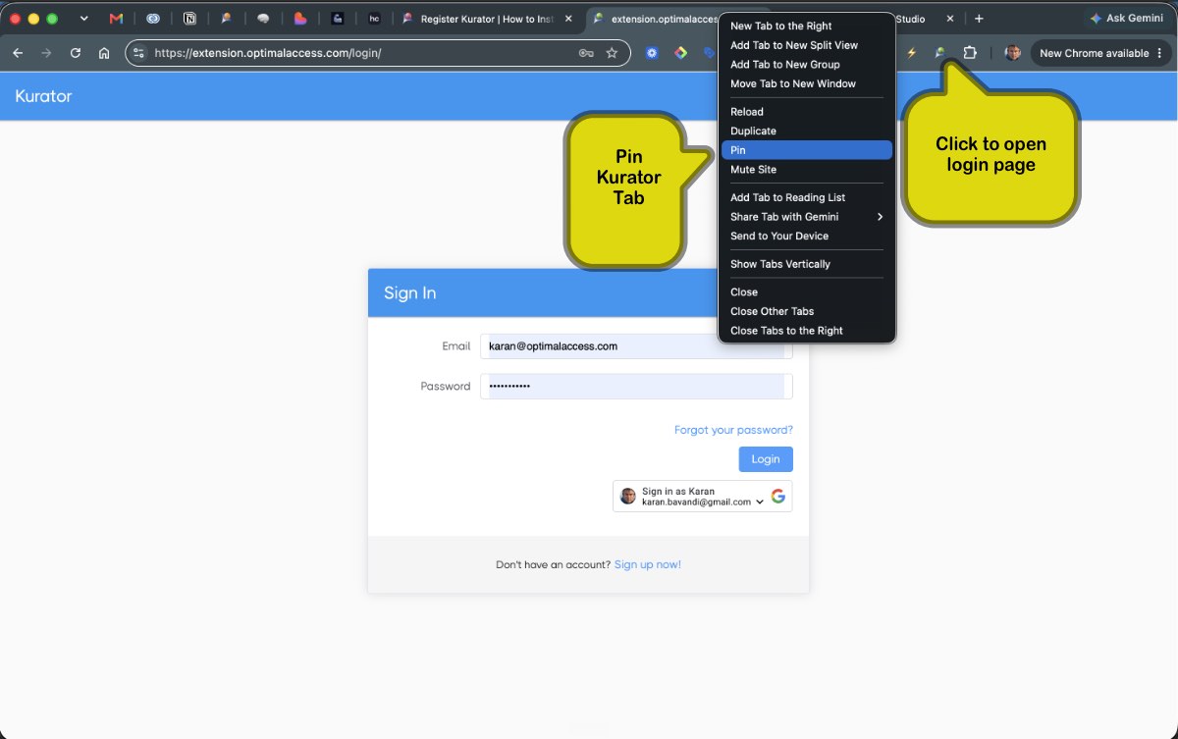Expand Share Tab with Gemini submenu
The image size is (1178, 739).
coord(806,217)
